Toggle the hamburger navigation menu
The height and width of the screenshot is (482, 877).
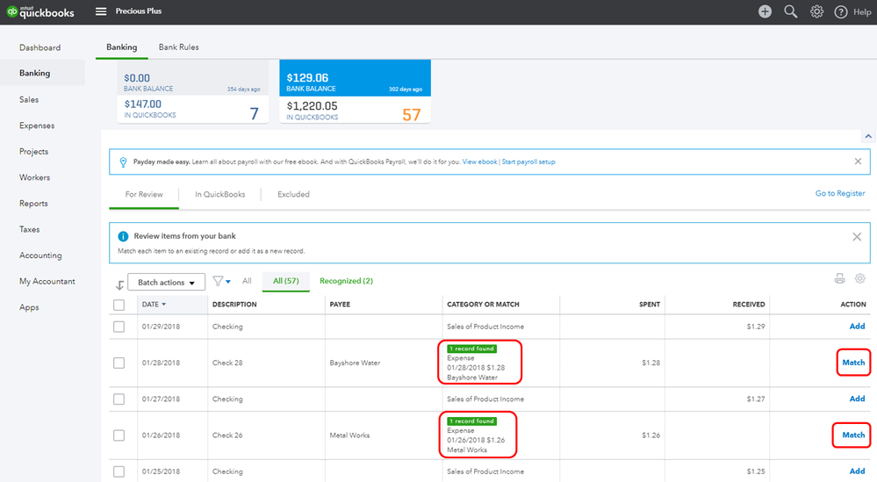coord(101,11)
